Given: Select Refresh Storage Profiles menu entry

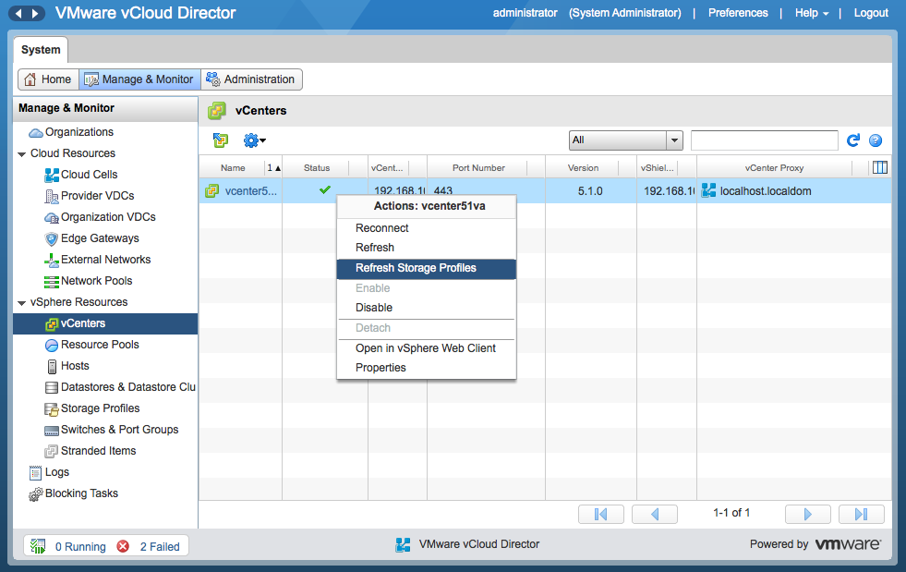Looking at the screenshot, I should click(427, 268).
